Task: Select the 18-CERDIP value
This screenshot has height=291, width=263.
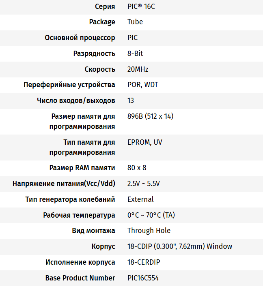Action: click(x=144, y=262)
